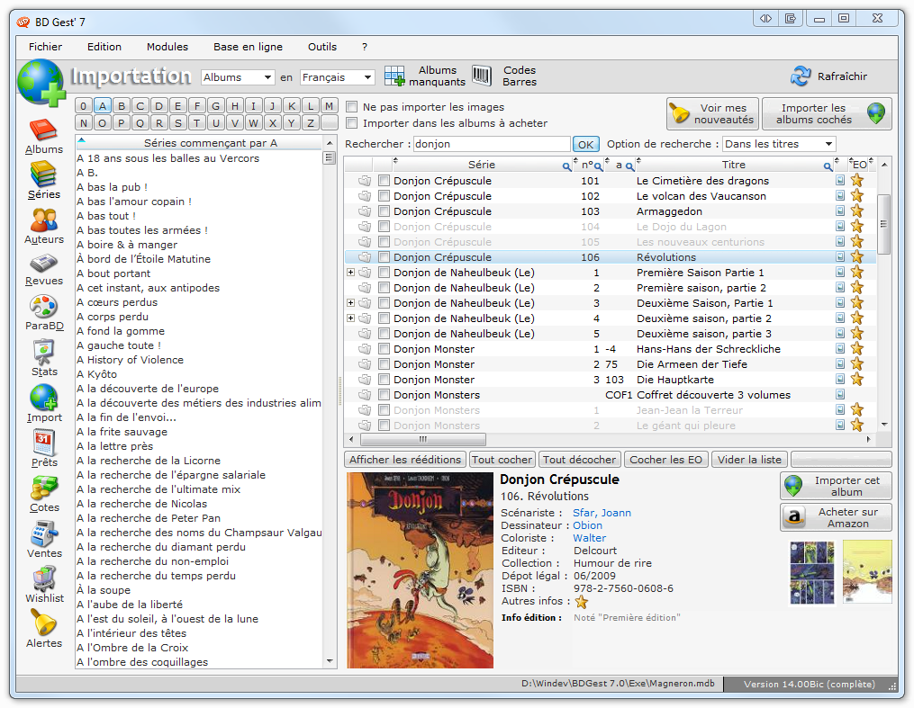Screen dimensions: 914x708
Task: Click the magnifier icon in the Titre column header
Action: (x=828, y=166)
